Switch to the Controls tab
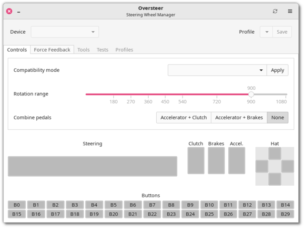304x228 pixels. [17, 50]
